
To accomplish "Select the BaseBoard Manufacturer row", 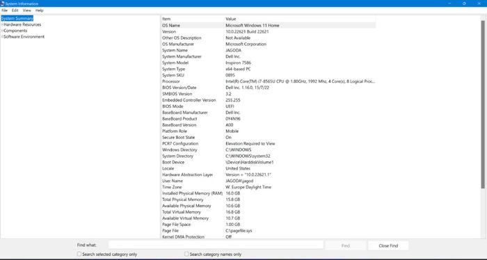I will pos(269,113).
